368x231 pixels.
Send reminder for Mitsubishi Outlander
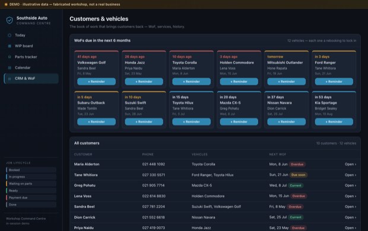(x=287, y=82)
